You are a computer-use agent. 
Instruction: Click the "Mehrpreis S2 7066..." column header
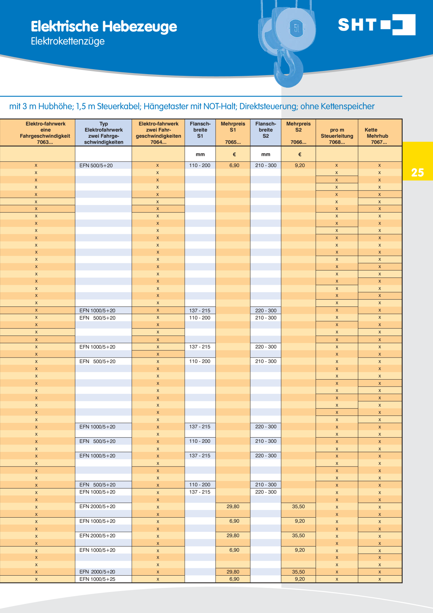[299, 133]
